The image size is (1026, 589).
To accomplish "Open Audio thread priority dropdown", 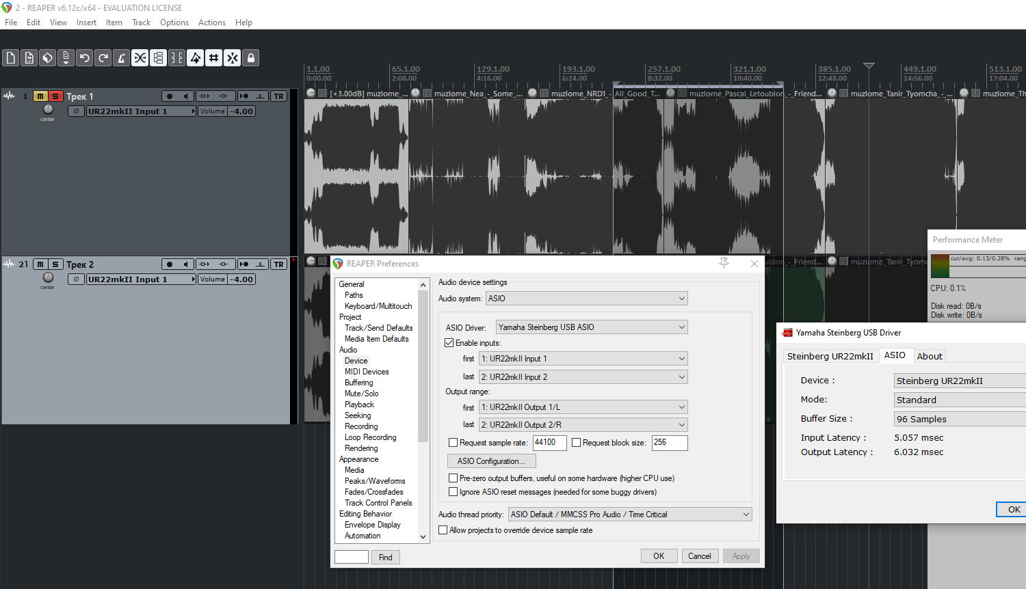I will [x=630, y=515].
